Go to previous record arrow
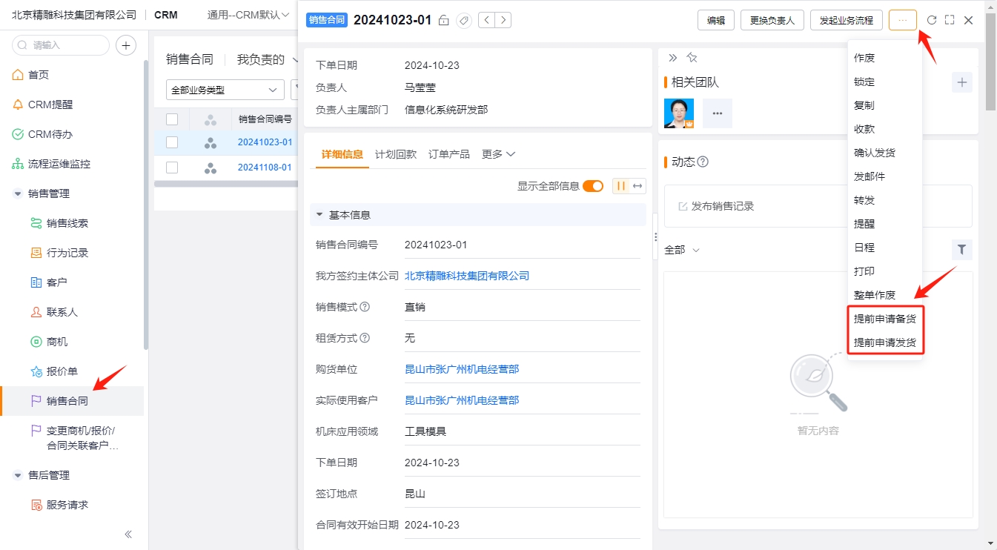 click(x=487, y=20)
